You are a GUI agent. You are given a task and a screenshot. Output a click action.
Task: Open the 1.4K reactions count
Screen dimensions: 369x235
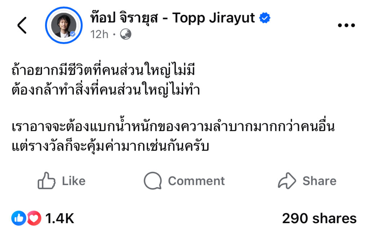(x=60, y=218)
